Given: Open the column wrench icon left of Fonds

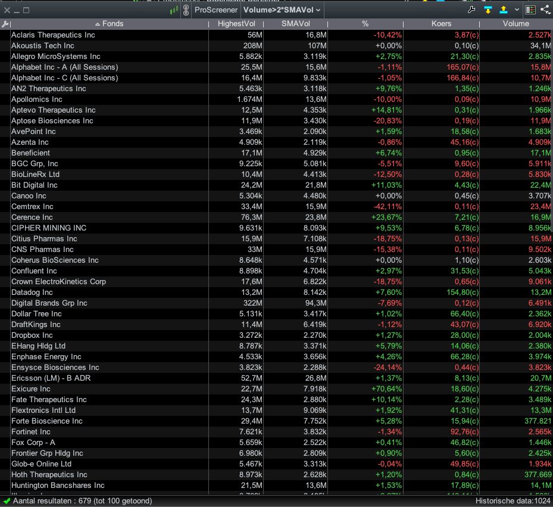Looking at the screenshot, I should [5, 24].
